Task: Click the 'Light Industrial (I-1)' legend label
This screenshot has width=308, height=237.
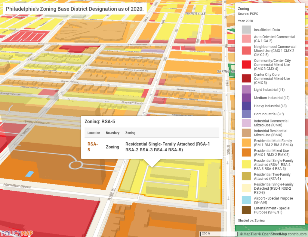Action: (269, 90)
